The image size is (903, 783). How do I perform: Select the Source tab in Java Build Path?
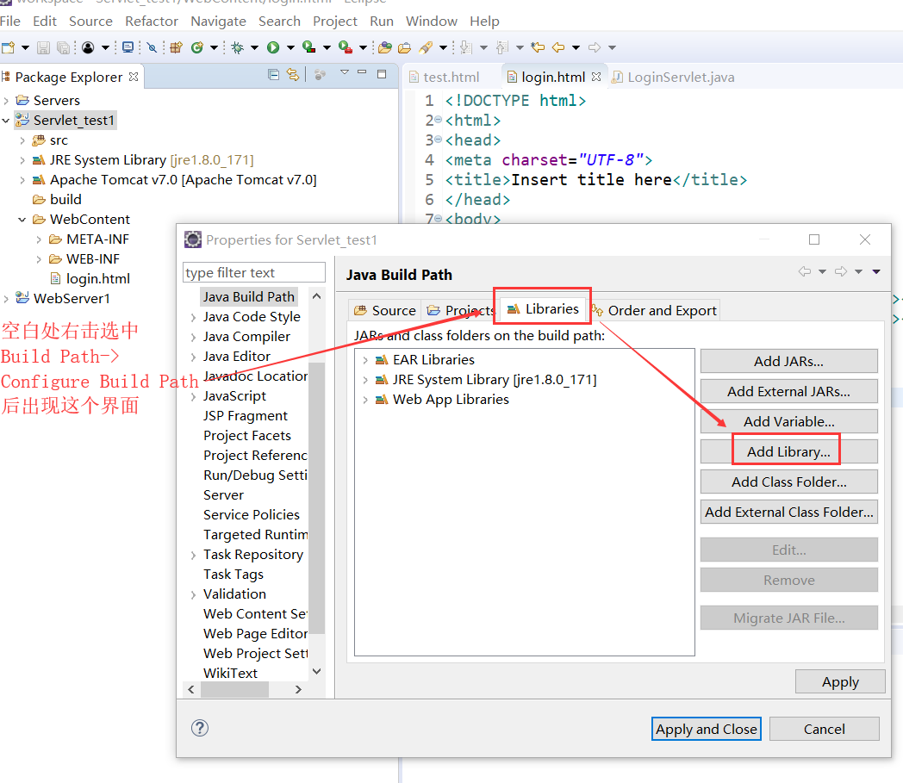(x=385, y=310)
